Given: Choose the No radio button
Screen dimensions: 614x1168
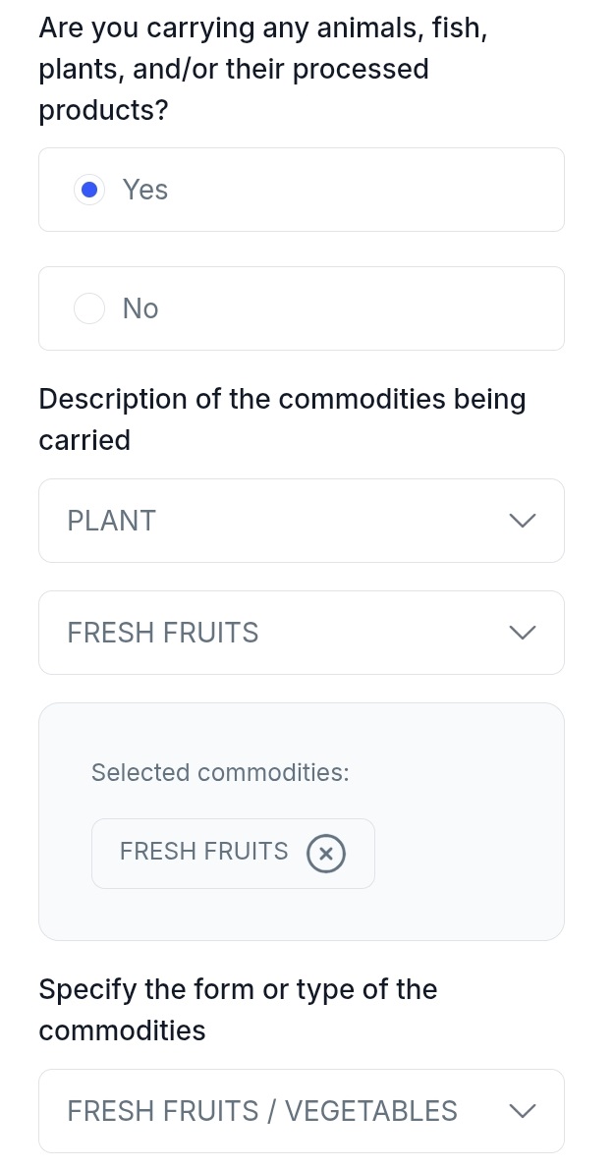Looking at the screenshot, I should tap(89, 308).
